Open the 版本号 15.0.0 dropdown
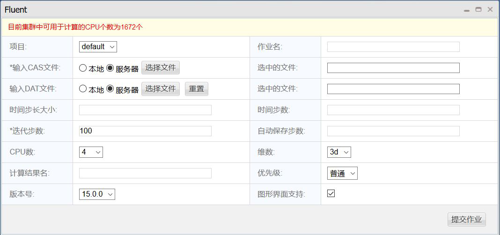500x235 pixels. tap(97, 194)
